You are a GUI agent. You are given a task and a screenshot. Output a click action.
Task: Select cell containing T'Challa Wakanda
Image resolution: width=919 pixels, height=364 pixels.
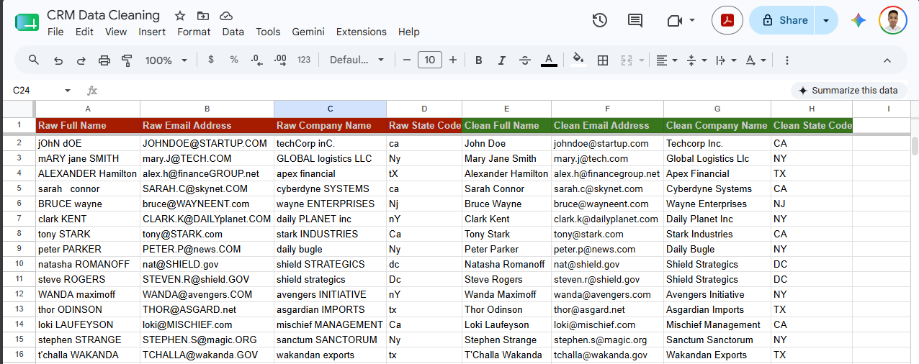tap(506, 355)
